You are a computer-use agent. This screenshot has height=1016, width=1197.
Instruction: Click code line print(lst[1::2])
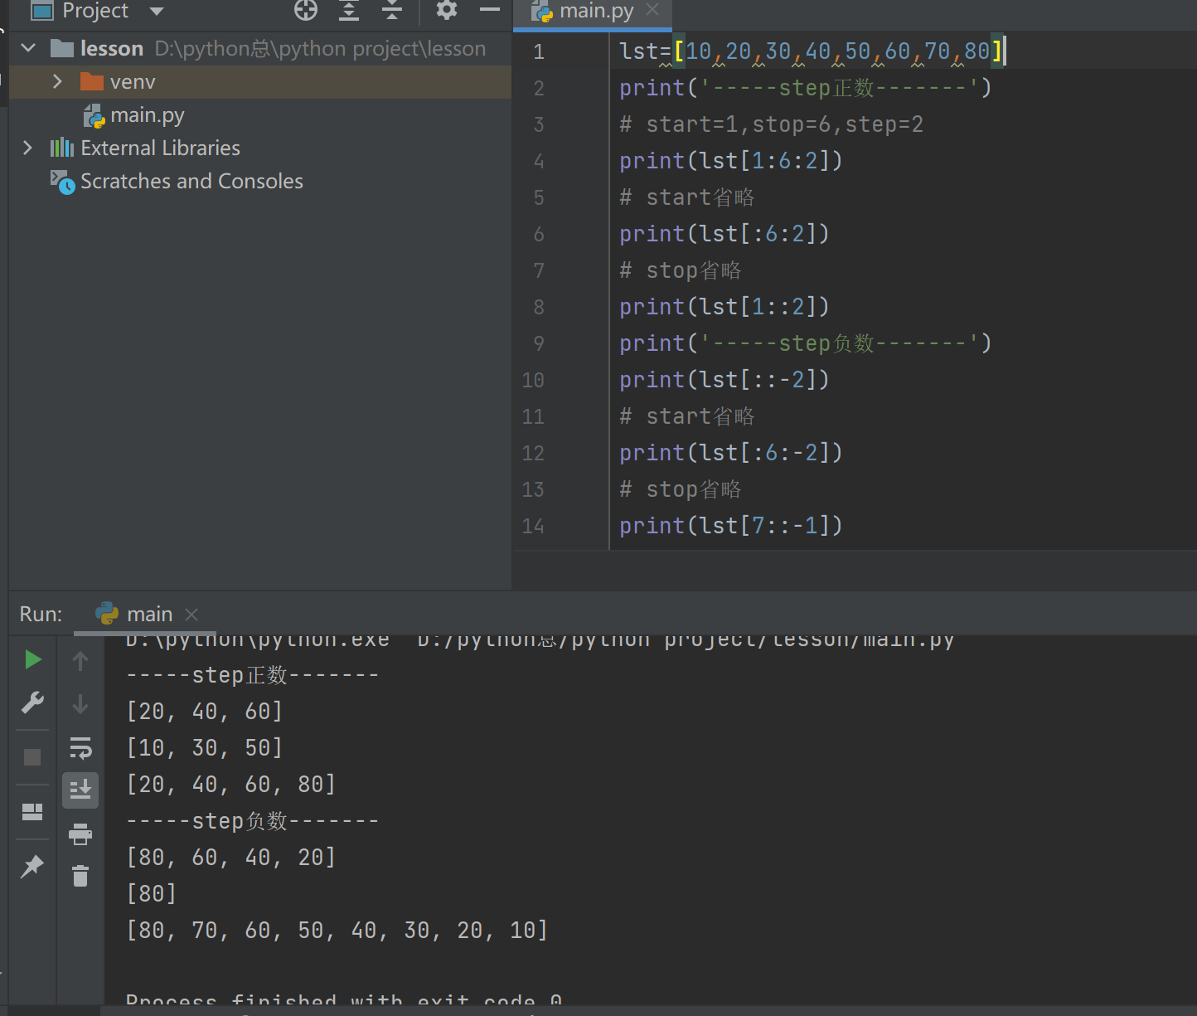[x=724, y=307]
